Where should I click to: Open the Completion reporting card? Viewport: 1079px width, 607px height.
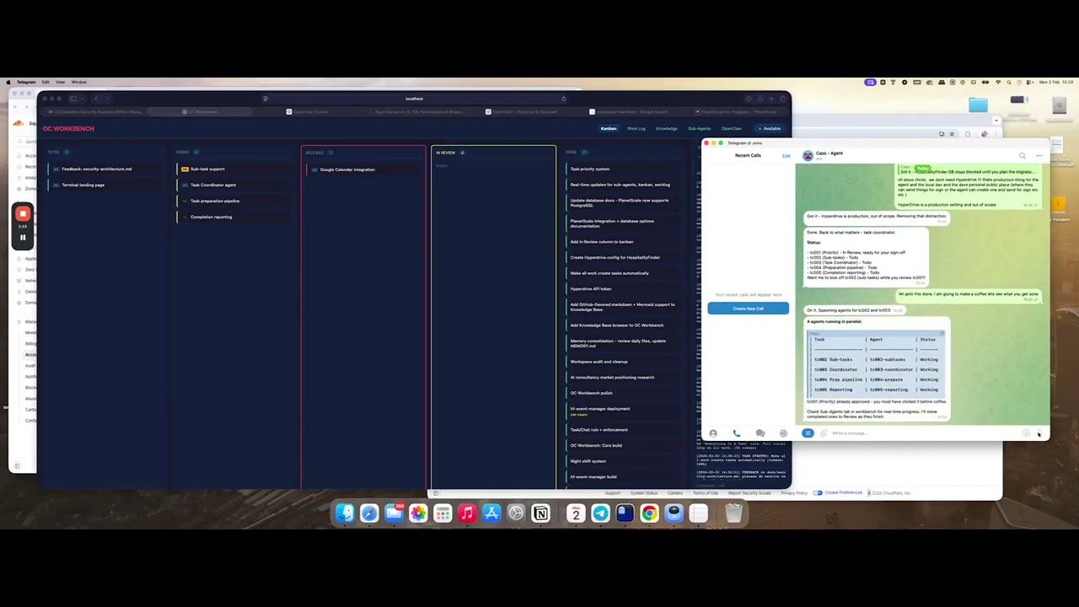pyautogui.click(x=234, y=217)
